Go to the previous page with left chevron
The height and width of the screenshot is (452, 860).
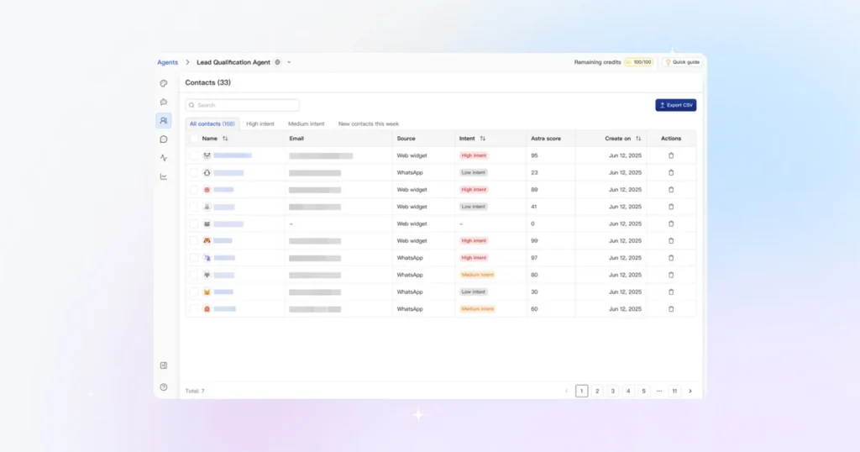coord(566,392)
